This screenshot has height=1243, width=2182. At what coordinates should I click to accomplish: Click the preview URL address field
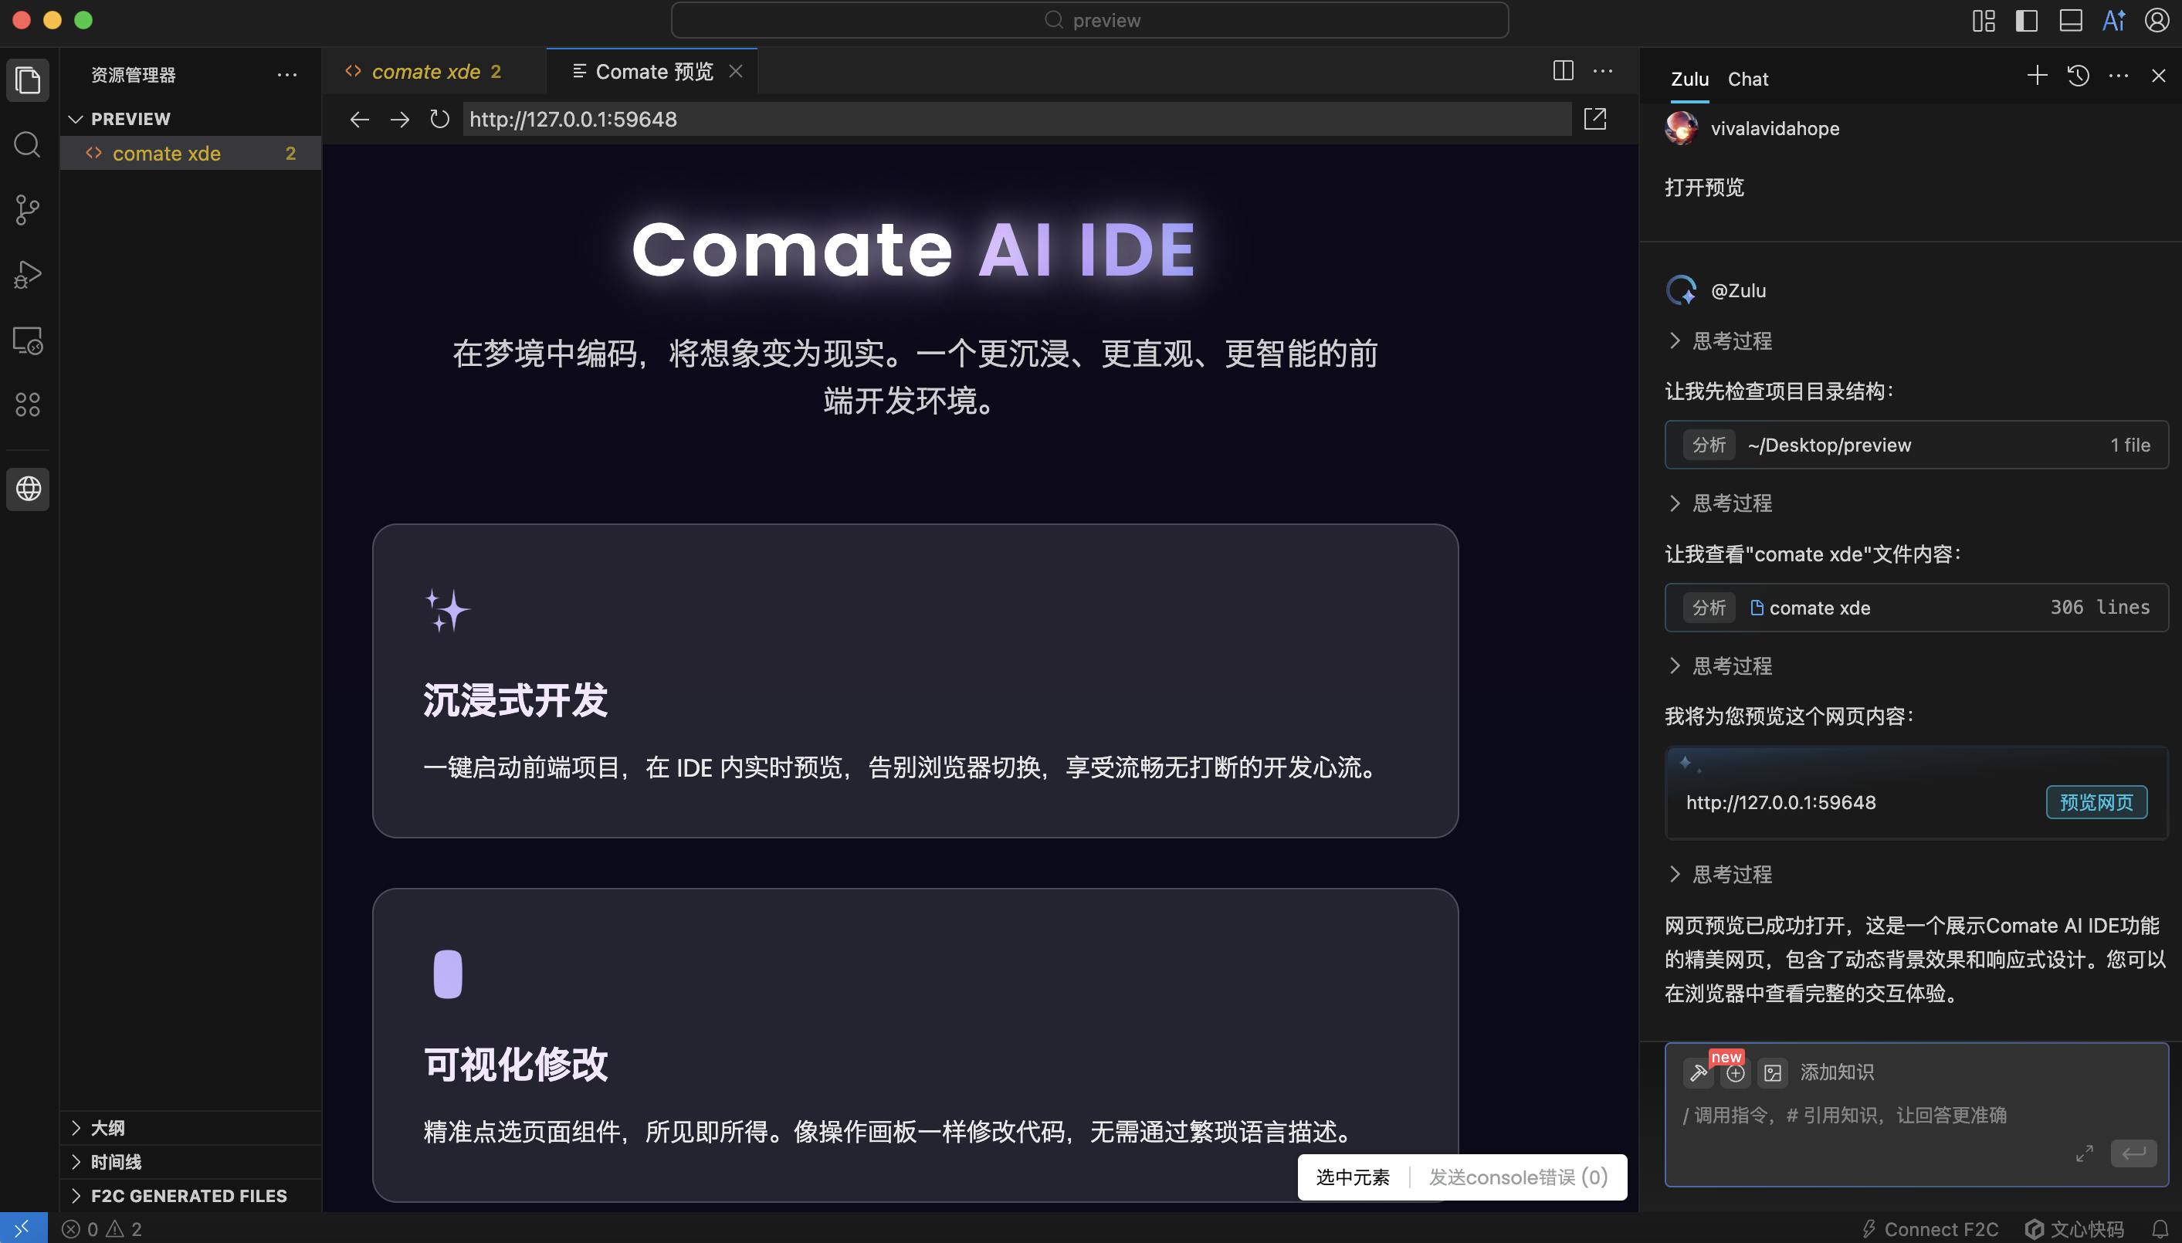coord(1017,119)
